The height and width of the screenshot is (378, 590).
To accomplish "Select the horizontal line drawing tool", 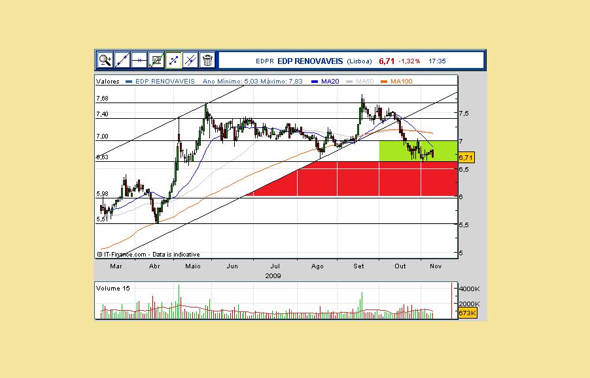I will (139, 60).
